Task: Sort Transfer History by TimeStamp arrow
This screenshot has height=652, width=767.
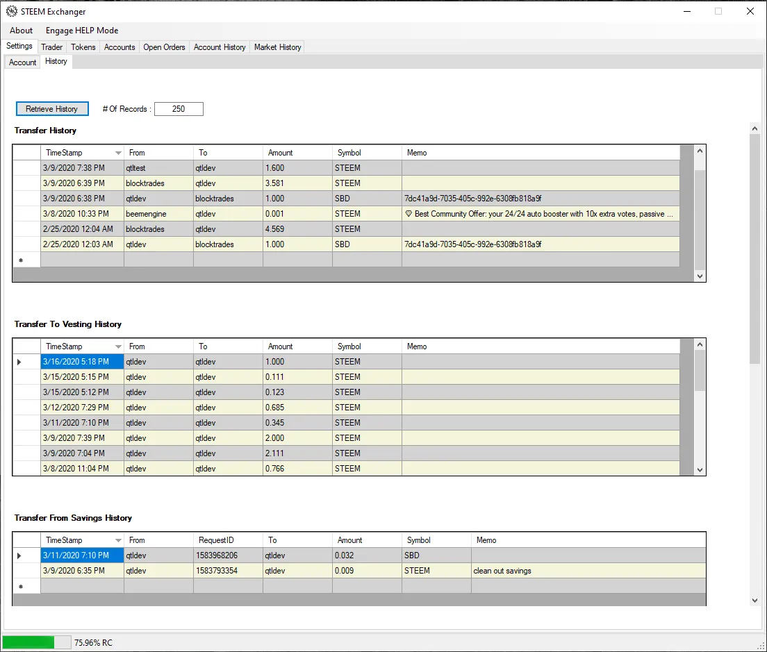Action: [x=118, y=153]
